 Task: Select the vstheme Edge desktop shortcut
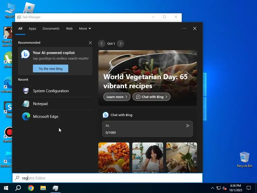pos(7,84)
